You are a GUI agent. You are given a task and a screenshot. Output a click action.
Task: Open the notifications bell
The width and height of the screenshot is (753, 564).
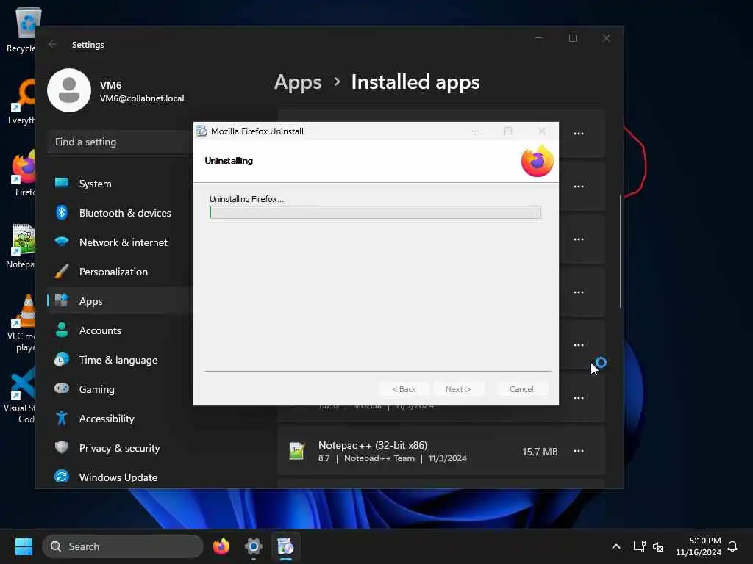tap(732, 546)
